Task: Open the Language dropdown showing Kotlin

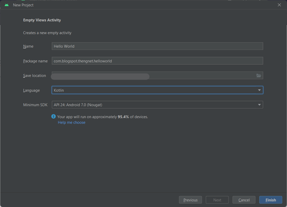Action: point(158,90)
